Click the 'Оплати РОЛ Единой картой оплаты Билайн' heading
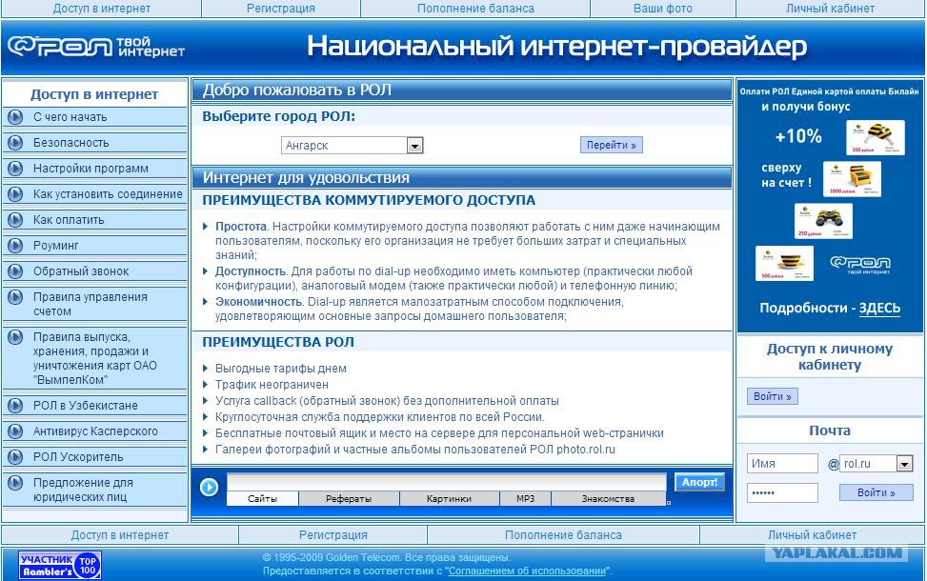This screenshot has width=927, height=581. tap(830, 91)
